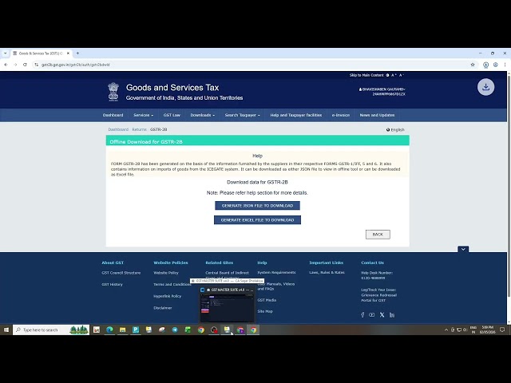Open the Website Policy footer link
The width and height of the screenshot is (511, 383).
[x=166, y=273]
